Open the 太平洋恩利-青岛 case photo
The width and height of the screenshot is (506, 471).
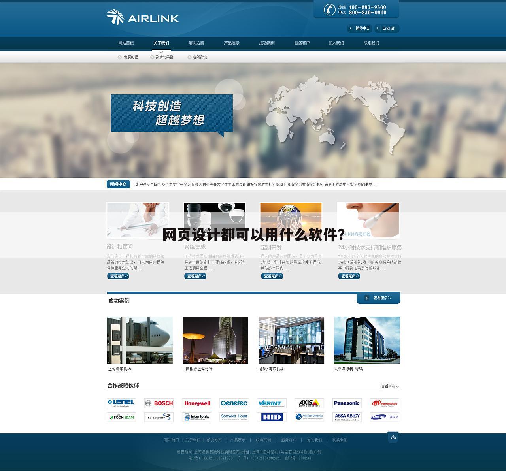pos(367,340)
